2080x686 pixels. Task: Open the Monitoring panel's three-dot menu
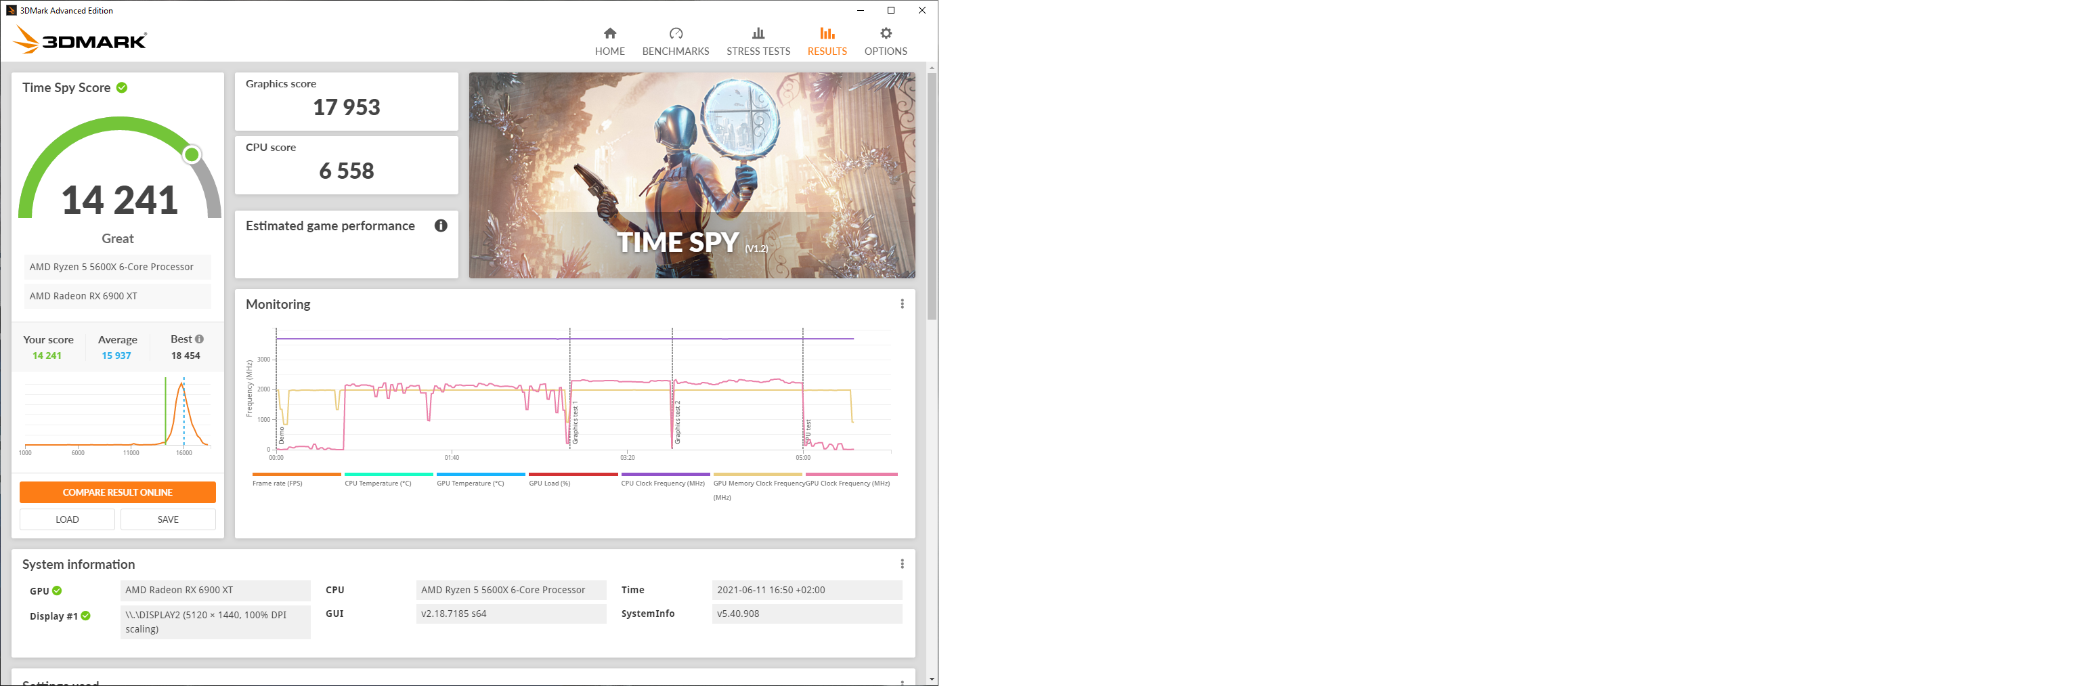pyautogui.click(x=902, y=304)
